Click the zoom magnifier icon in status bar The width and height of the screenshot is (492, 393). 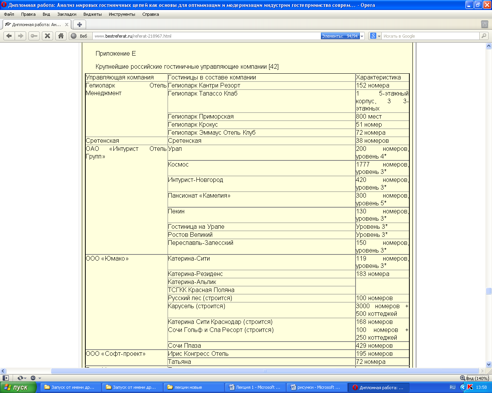click(462, 378)
